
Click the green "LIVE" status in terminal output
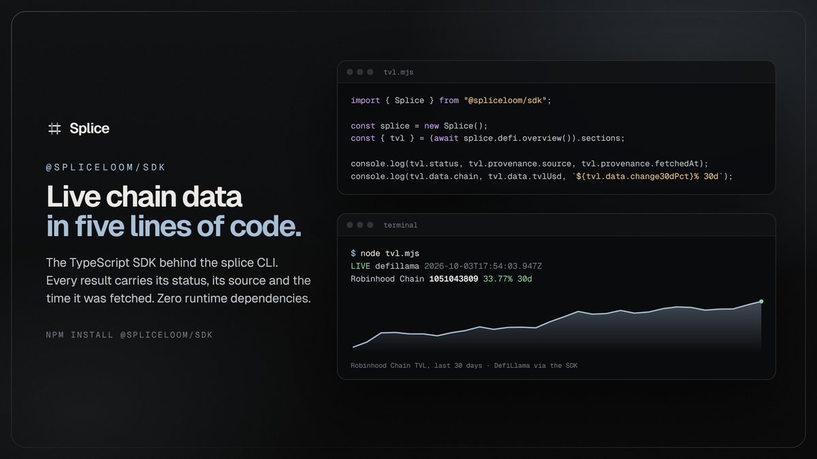coord(361,266)
